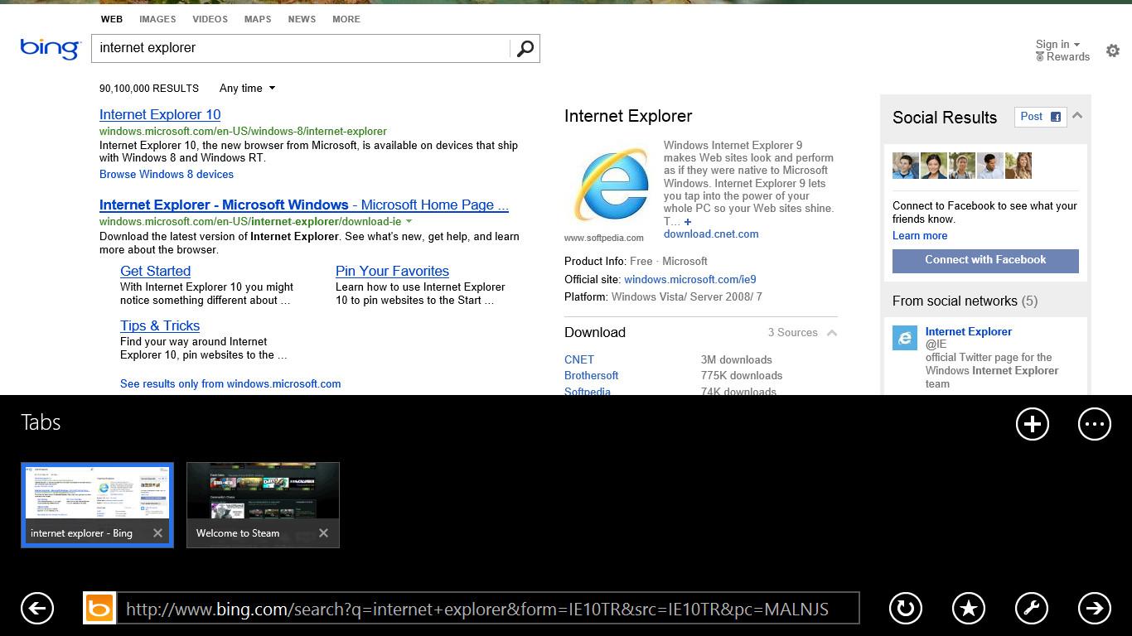Screen dimensions: 1132x636
Task: Click the '90,100,000 RESULTS' count text
Action: point(149,89)
